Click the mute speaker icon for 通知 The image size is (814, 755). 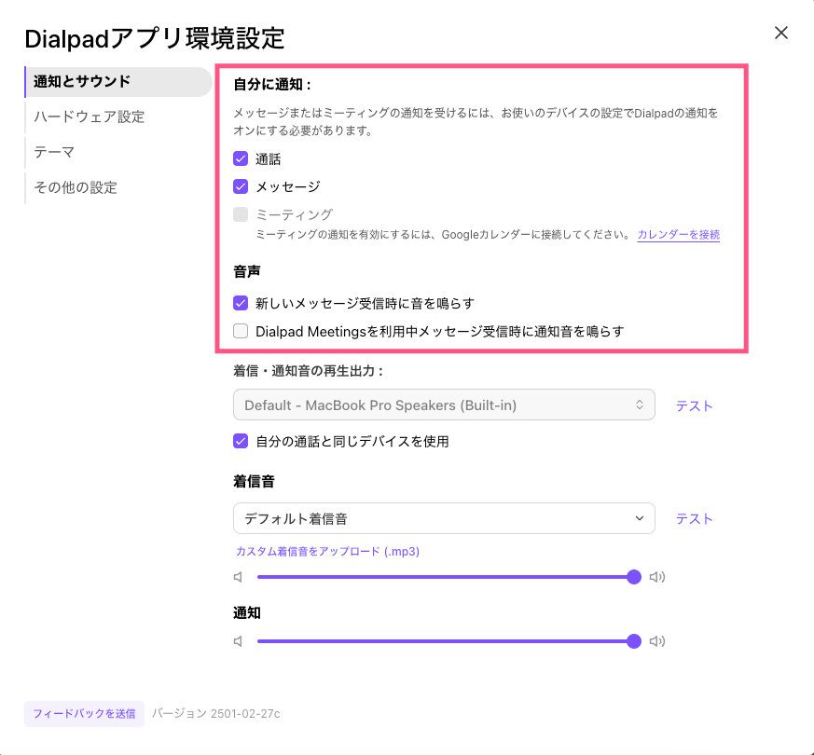[x=238, y=641]
